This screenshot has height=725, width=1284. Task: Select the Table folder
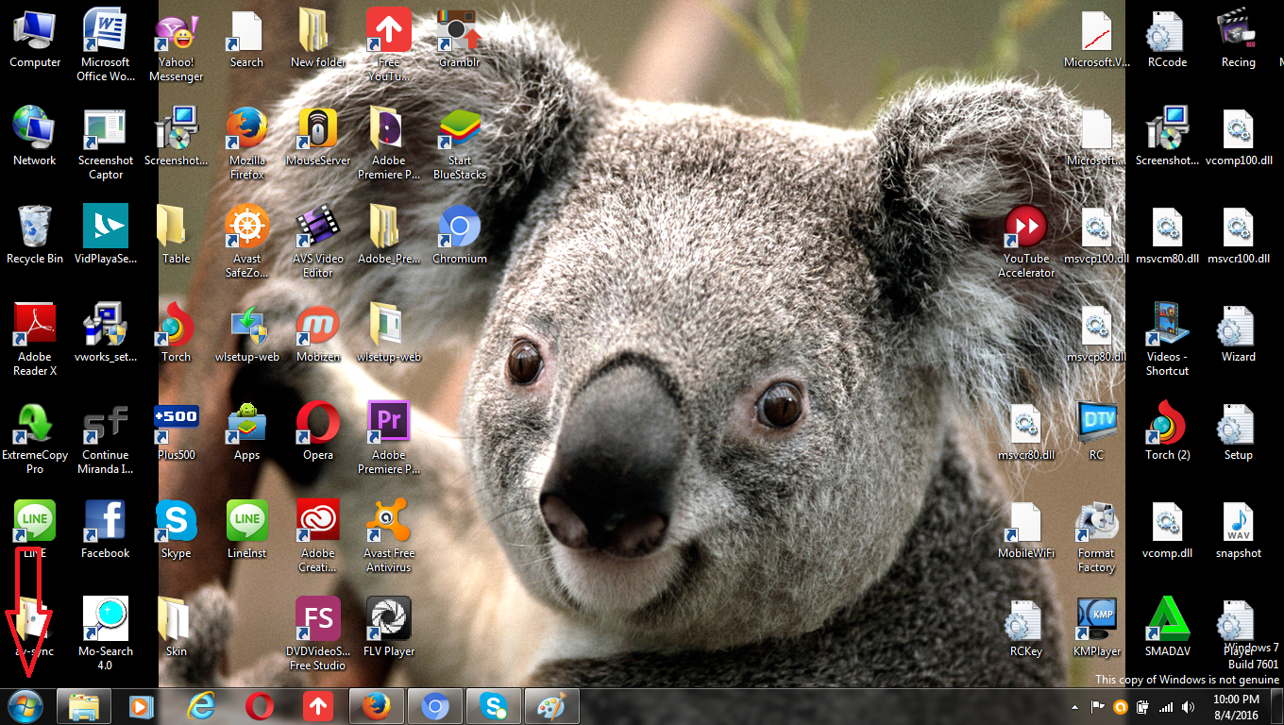[x=177, y=236]
